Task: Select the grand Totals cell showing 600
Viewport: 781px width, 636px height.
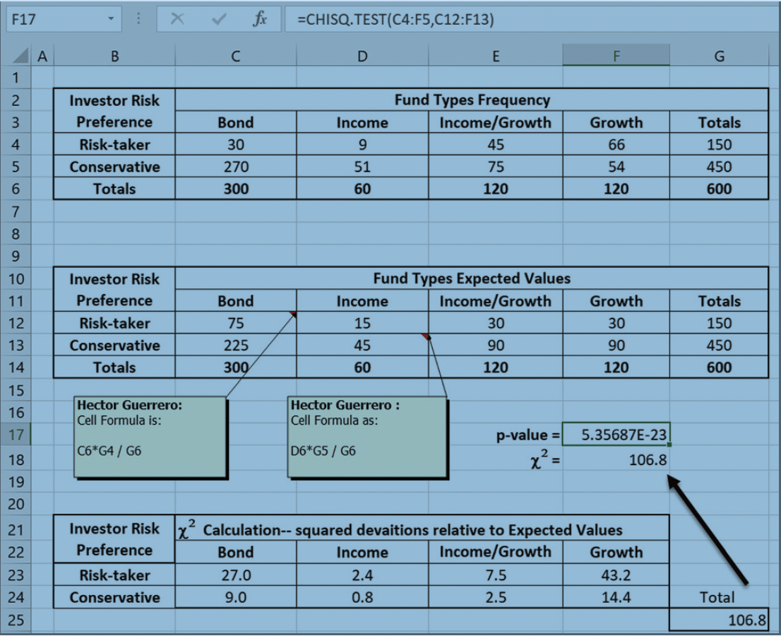Action: point(719,189)
